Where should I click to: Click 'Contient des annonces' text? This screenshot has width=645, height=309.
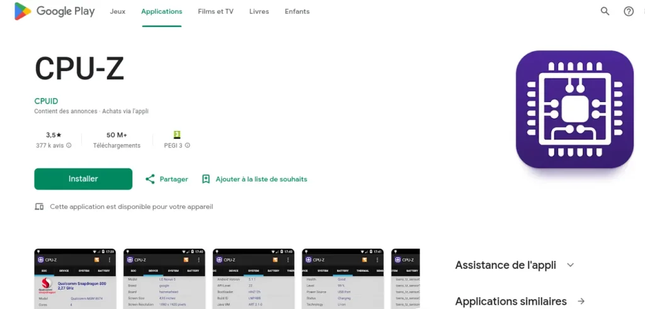pyautogui.click(x=66, y=111)
